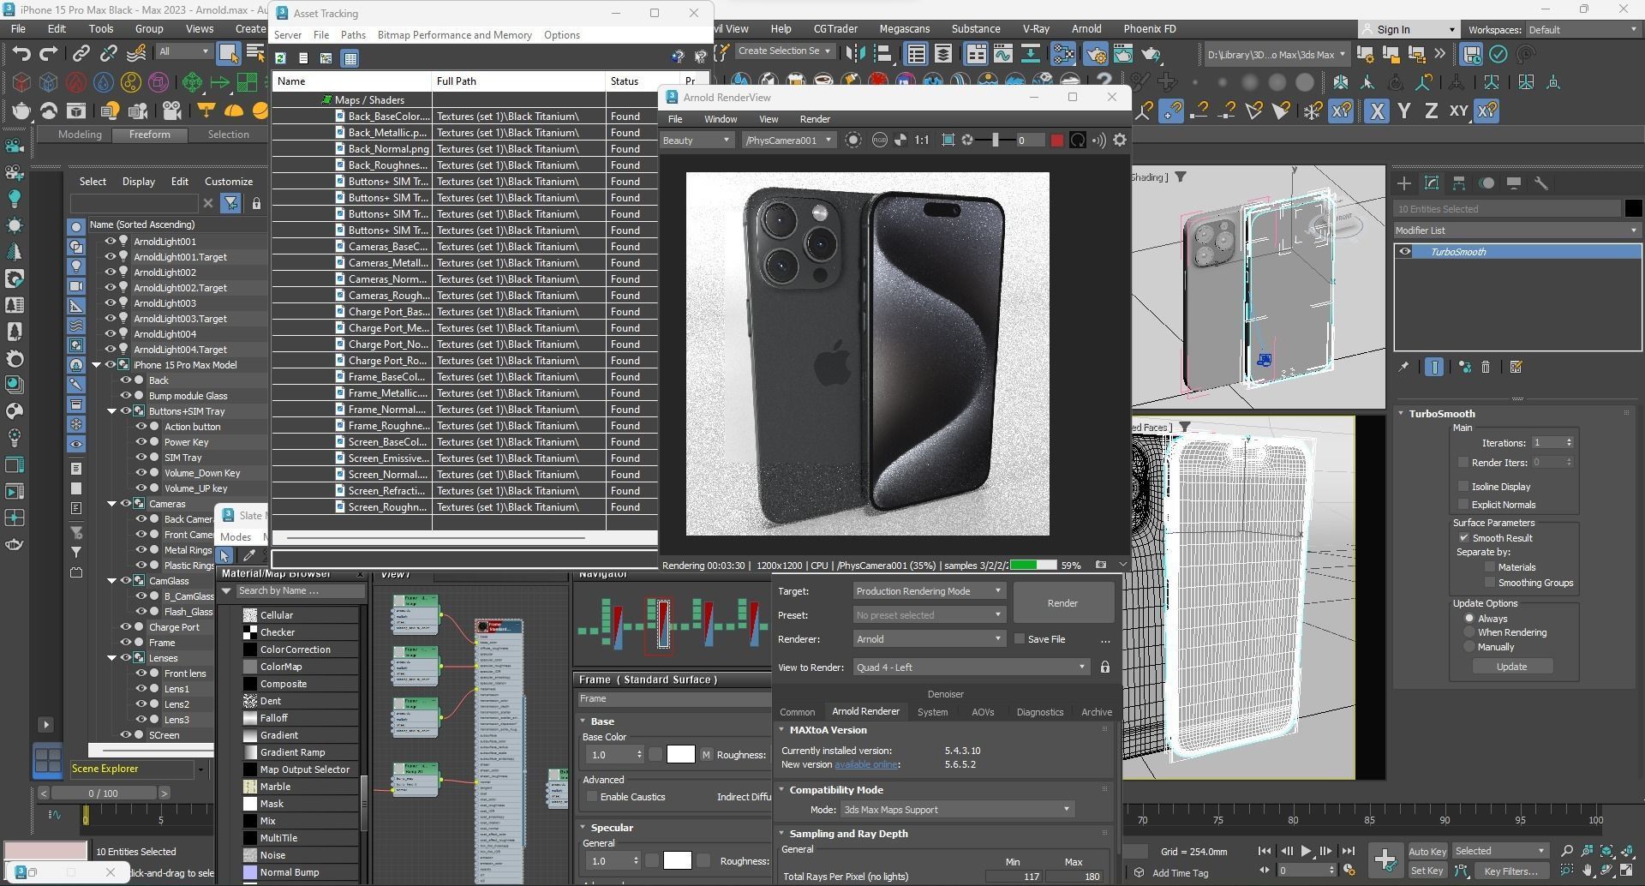
Task: Click the Auto Key button
Action: (x=1427, y=852)
